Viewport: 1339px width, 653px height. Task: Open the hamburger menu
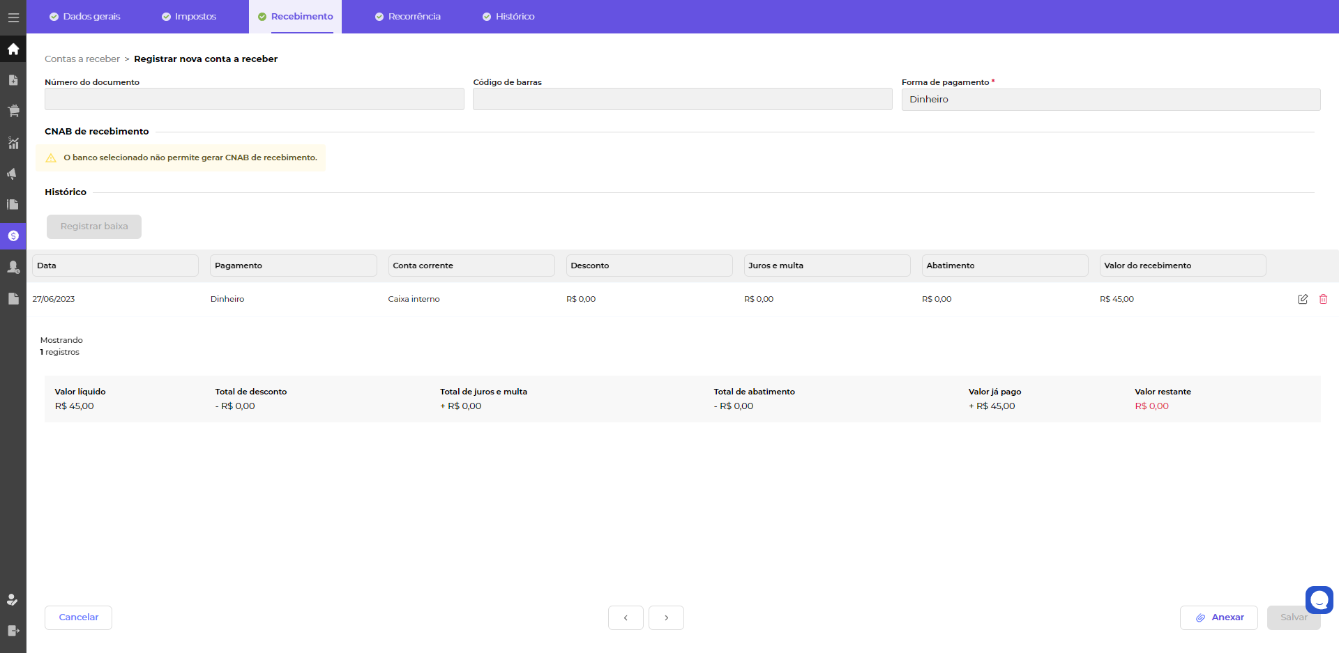tap(13, 17)
